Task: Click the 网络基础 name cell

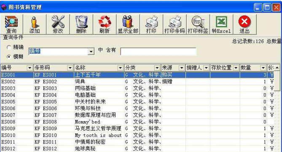Action: 99,88
